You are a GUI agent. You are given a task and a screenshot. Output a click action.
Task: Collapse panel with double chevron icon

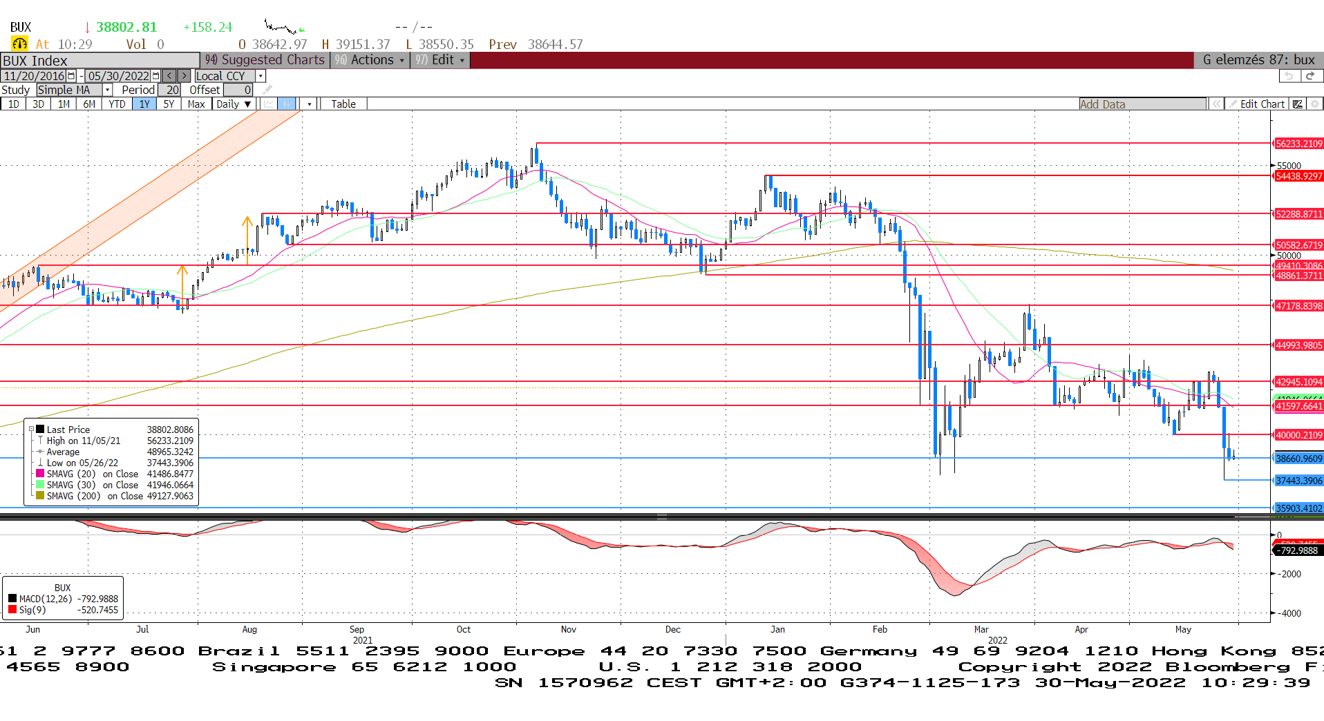tap(1216, 104)
